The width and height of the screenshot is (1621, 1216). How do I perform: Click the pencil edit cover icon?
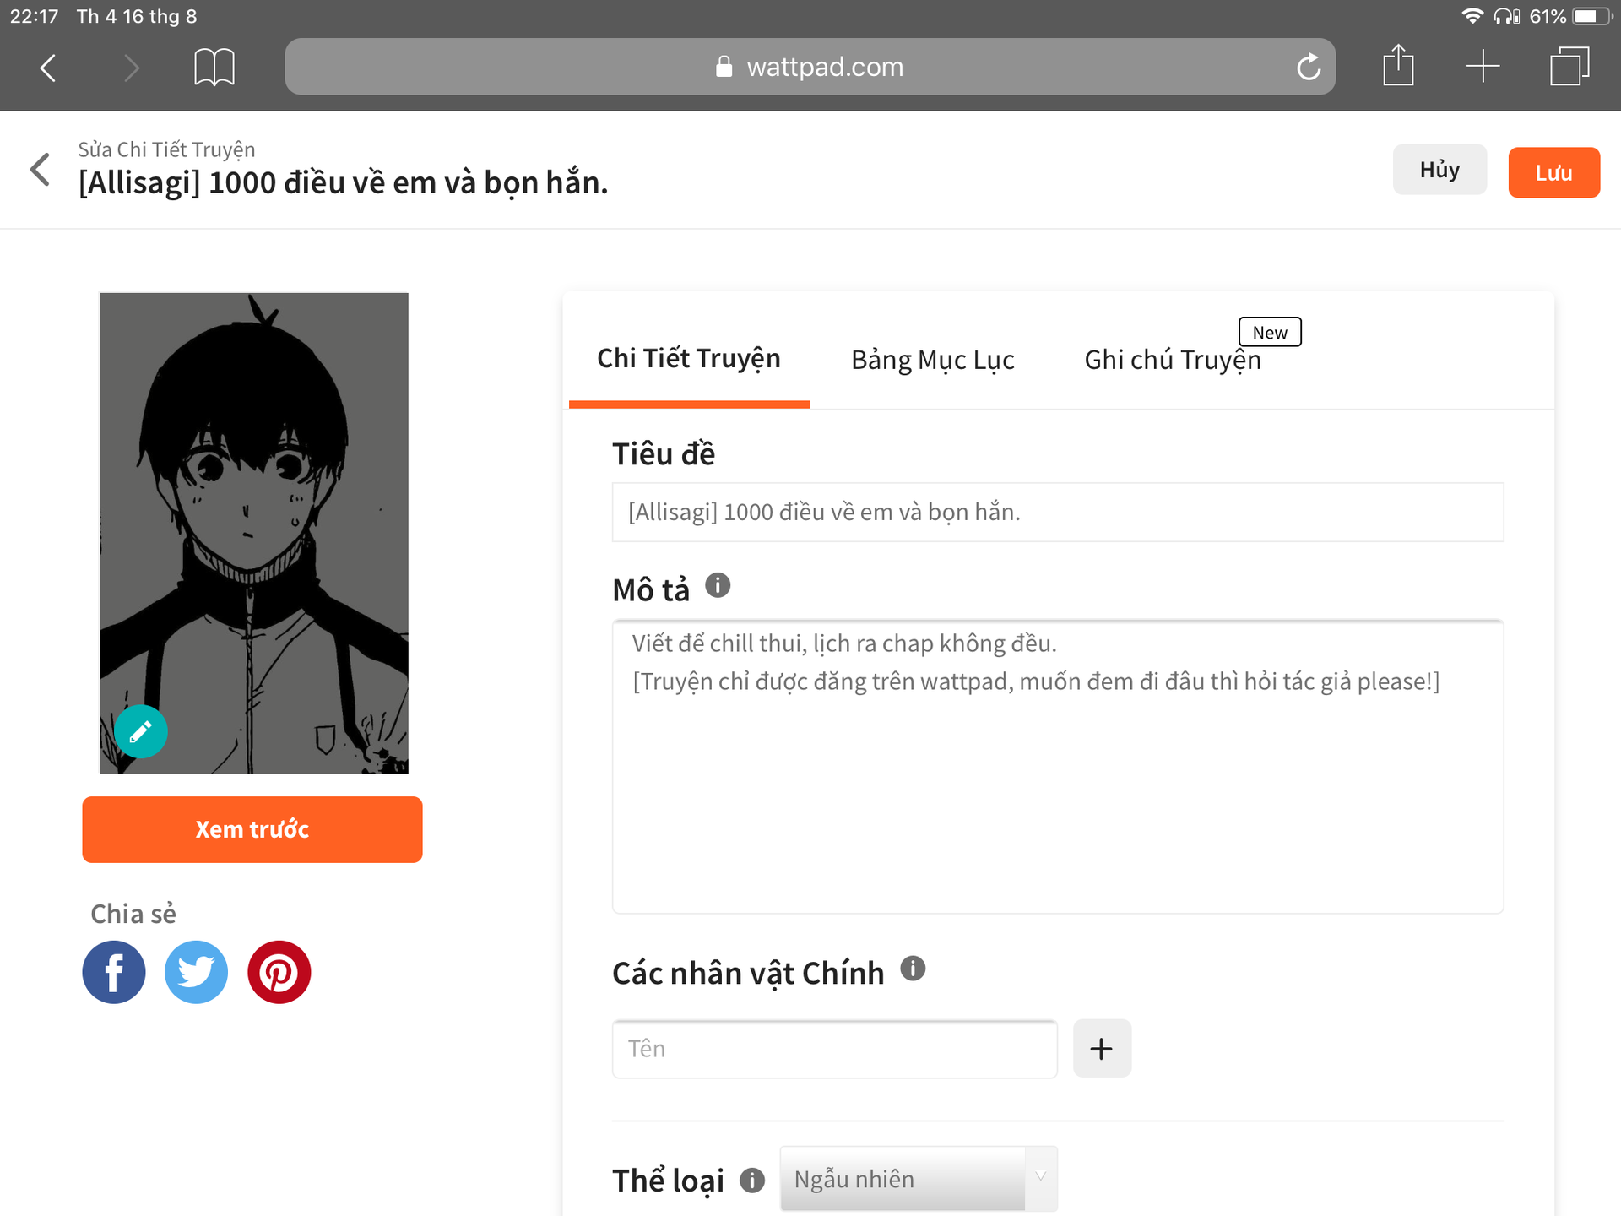pos(141,731)
